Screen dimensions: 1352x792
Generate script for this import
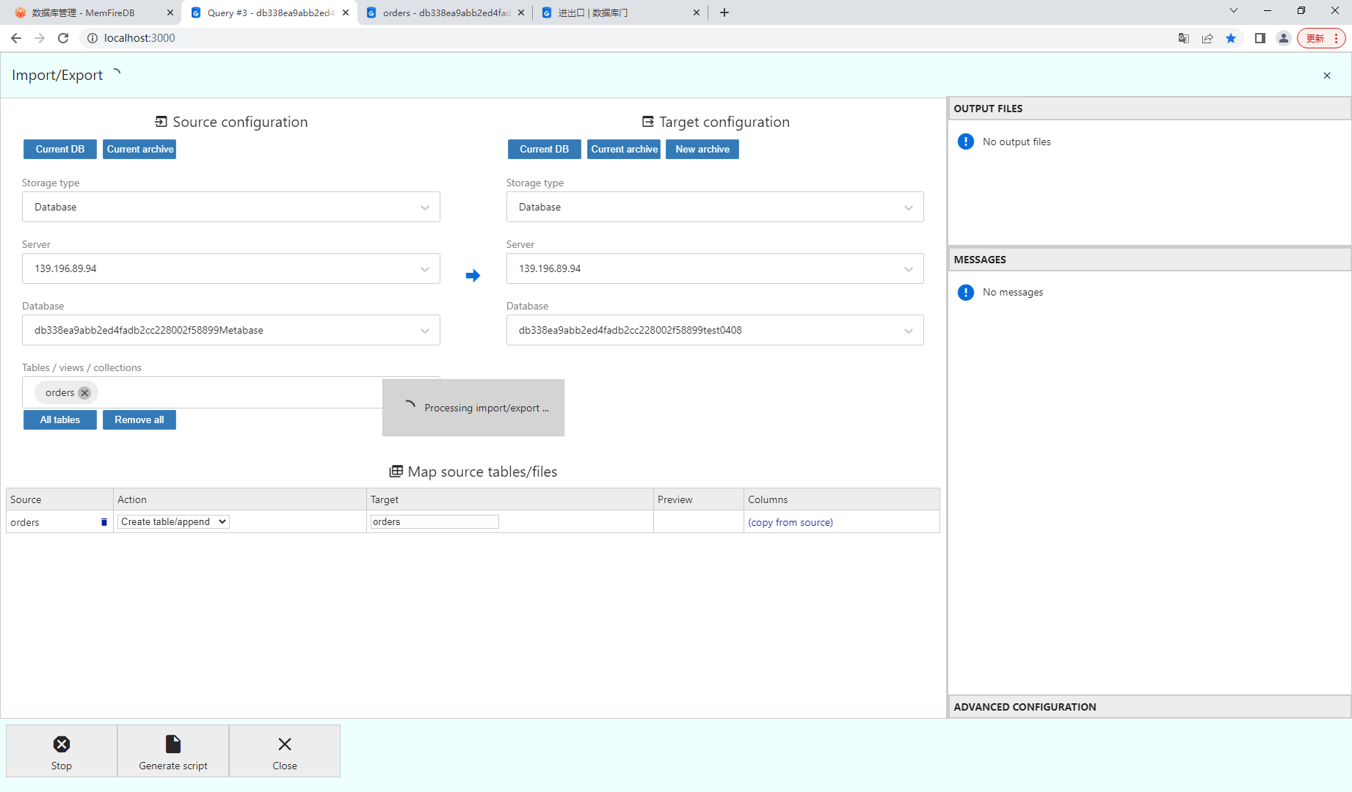pyautogui.click(x=173, y=751)
